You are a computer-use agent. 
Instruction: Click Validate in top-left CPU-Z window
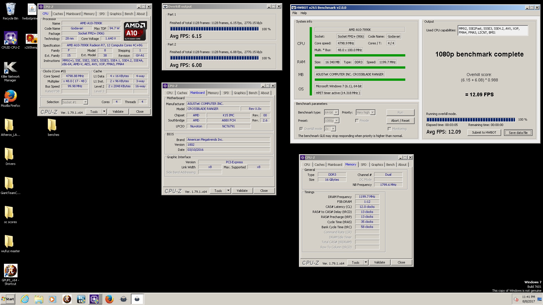click(x=118, y=112)
